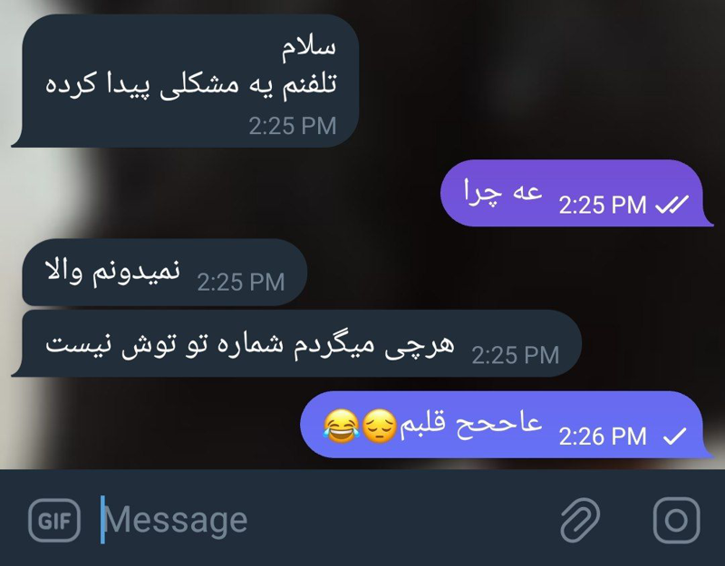Click the 2:25 PM timestamp under سلام message
Viewport: 725px width, 566px height.
[292, 126]
